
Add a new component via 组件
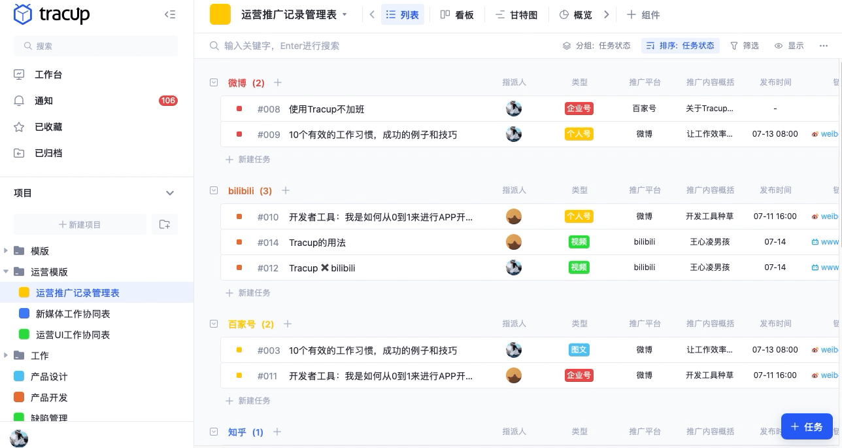(643, 14)
